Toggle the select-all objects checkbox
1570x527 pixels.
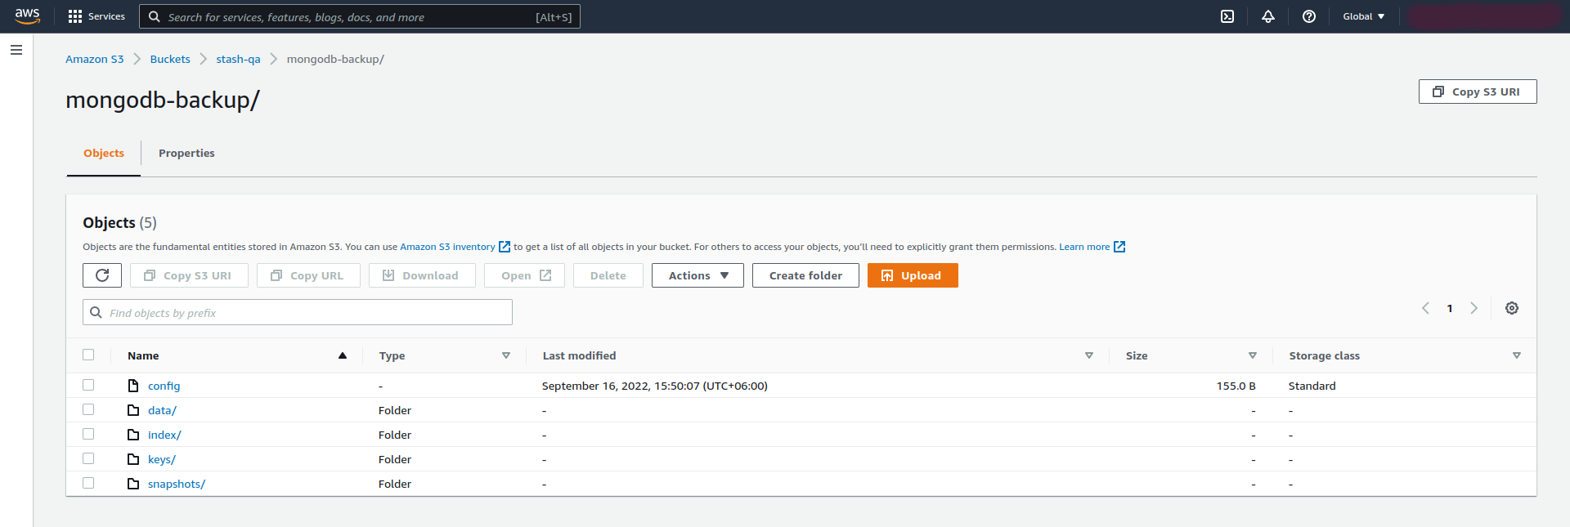[x=88, y=355]
